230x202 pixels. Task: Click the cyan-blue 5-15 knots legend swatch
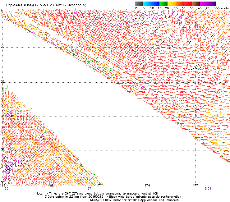pos(151,4)
